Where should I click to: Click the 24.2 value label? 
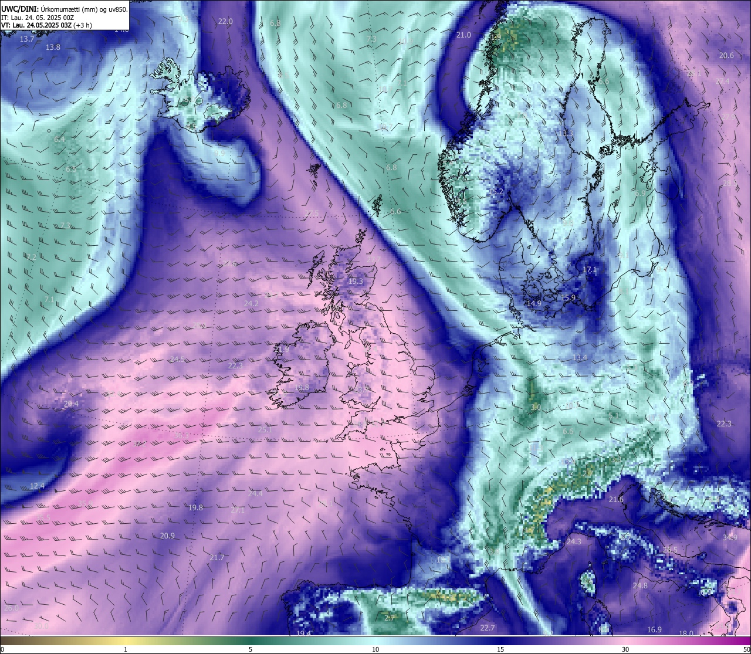point(251,304)
